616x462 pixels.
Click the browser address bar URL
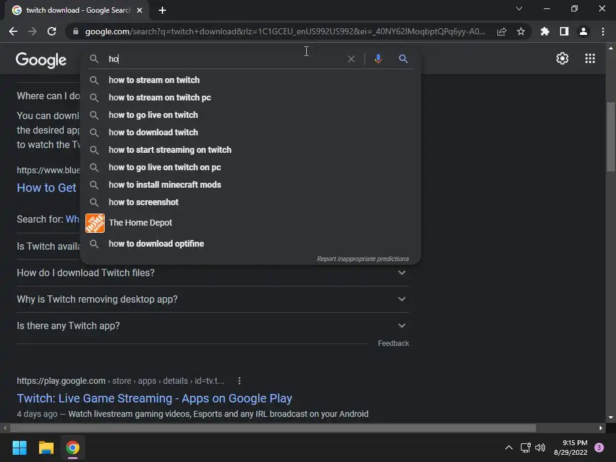(285, 31)
